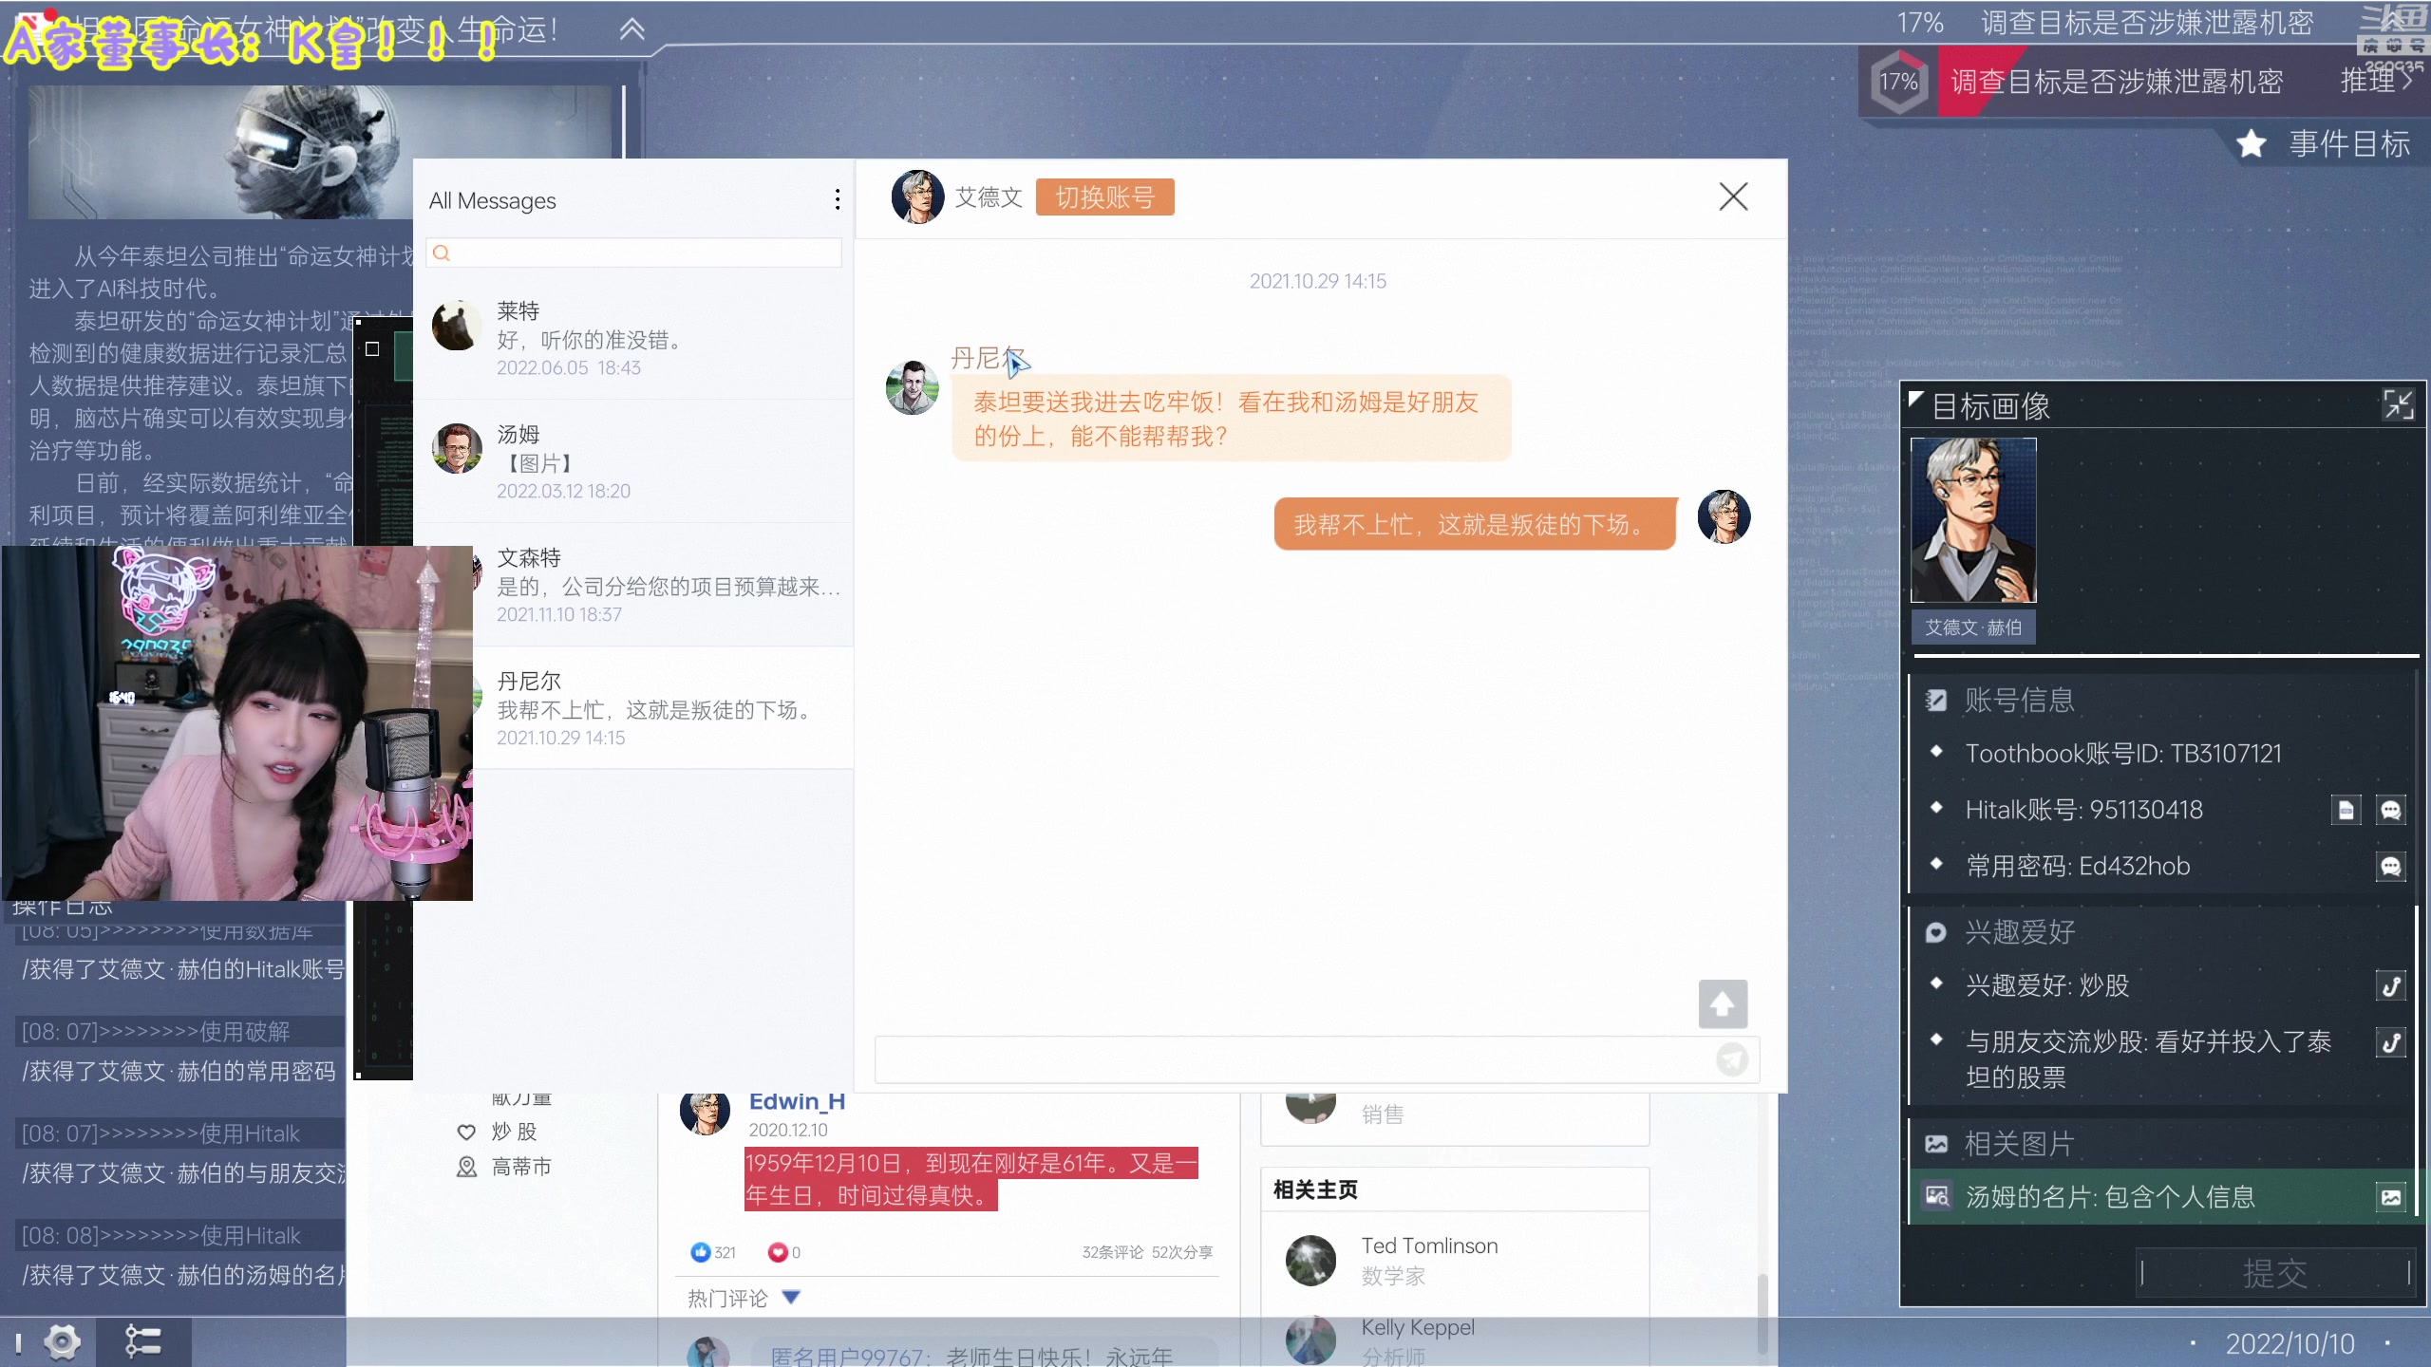This screenshot has width=2431, height=1367.
Task: Click the three-dot menu beside All Messages
Action: coord(837,199)
